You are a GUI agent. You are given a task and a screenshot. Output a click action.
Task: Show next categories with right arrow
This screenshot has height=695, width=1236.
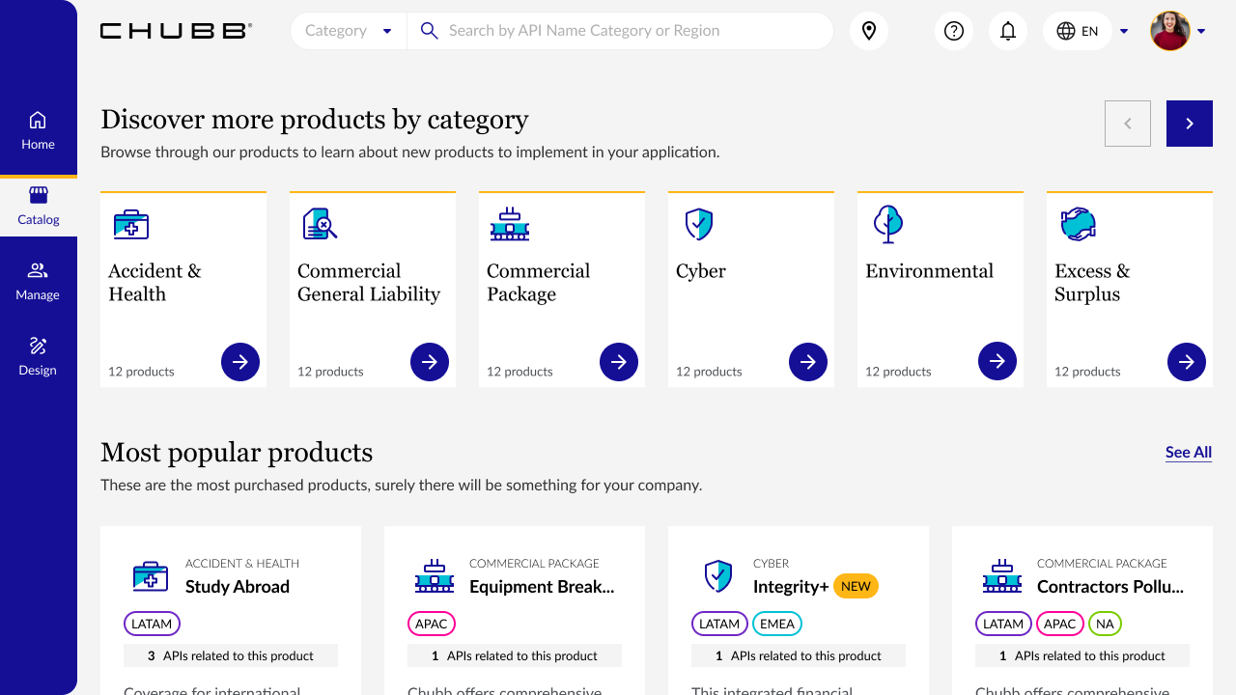point(1189,124)
